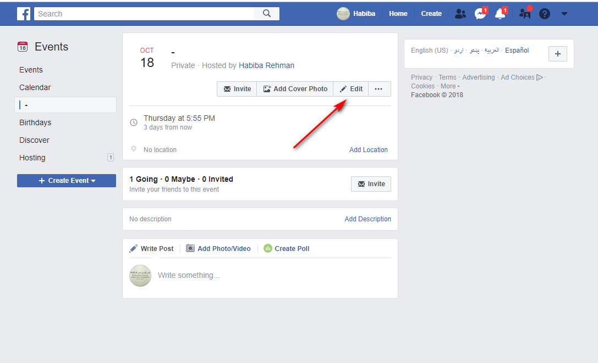
Task: Open the Cookies footer link
Action: [x=423, y=86]
